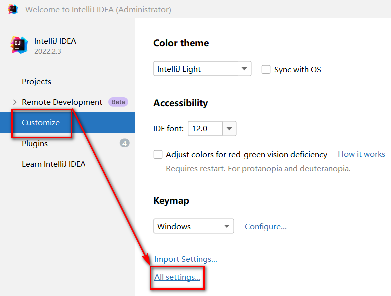Screen dimensions: 391x296
Task: Select Remote Development in the sidebar
Action: (62, 102)
